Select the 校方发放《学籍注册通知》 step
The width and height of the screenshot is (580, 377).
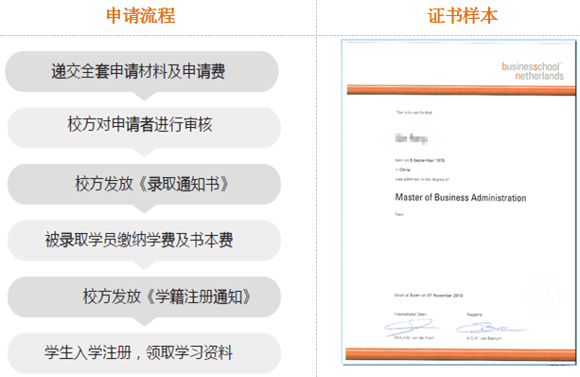tap(144, 296)
